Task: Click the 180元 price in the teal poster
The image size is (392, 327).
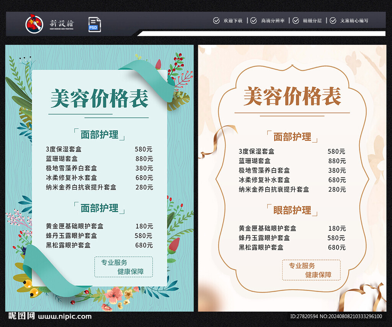Action: pos(144,226)
